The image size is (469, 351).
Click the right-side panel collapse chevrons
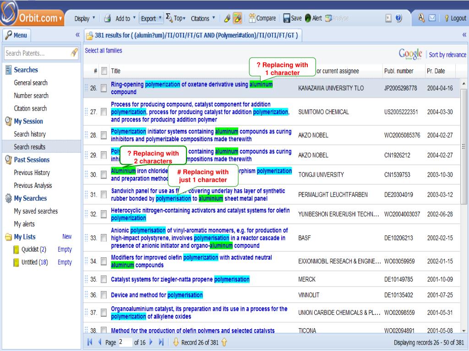click(x=464, y=35)
